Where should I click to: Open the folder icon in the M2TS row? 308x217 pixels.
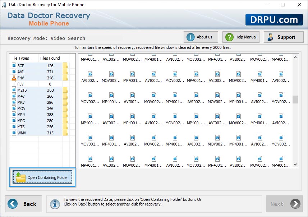click(x=65, y=90)
